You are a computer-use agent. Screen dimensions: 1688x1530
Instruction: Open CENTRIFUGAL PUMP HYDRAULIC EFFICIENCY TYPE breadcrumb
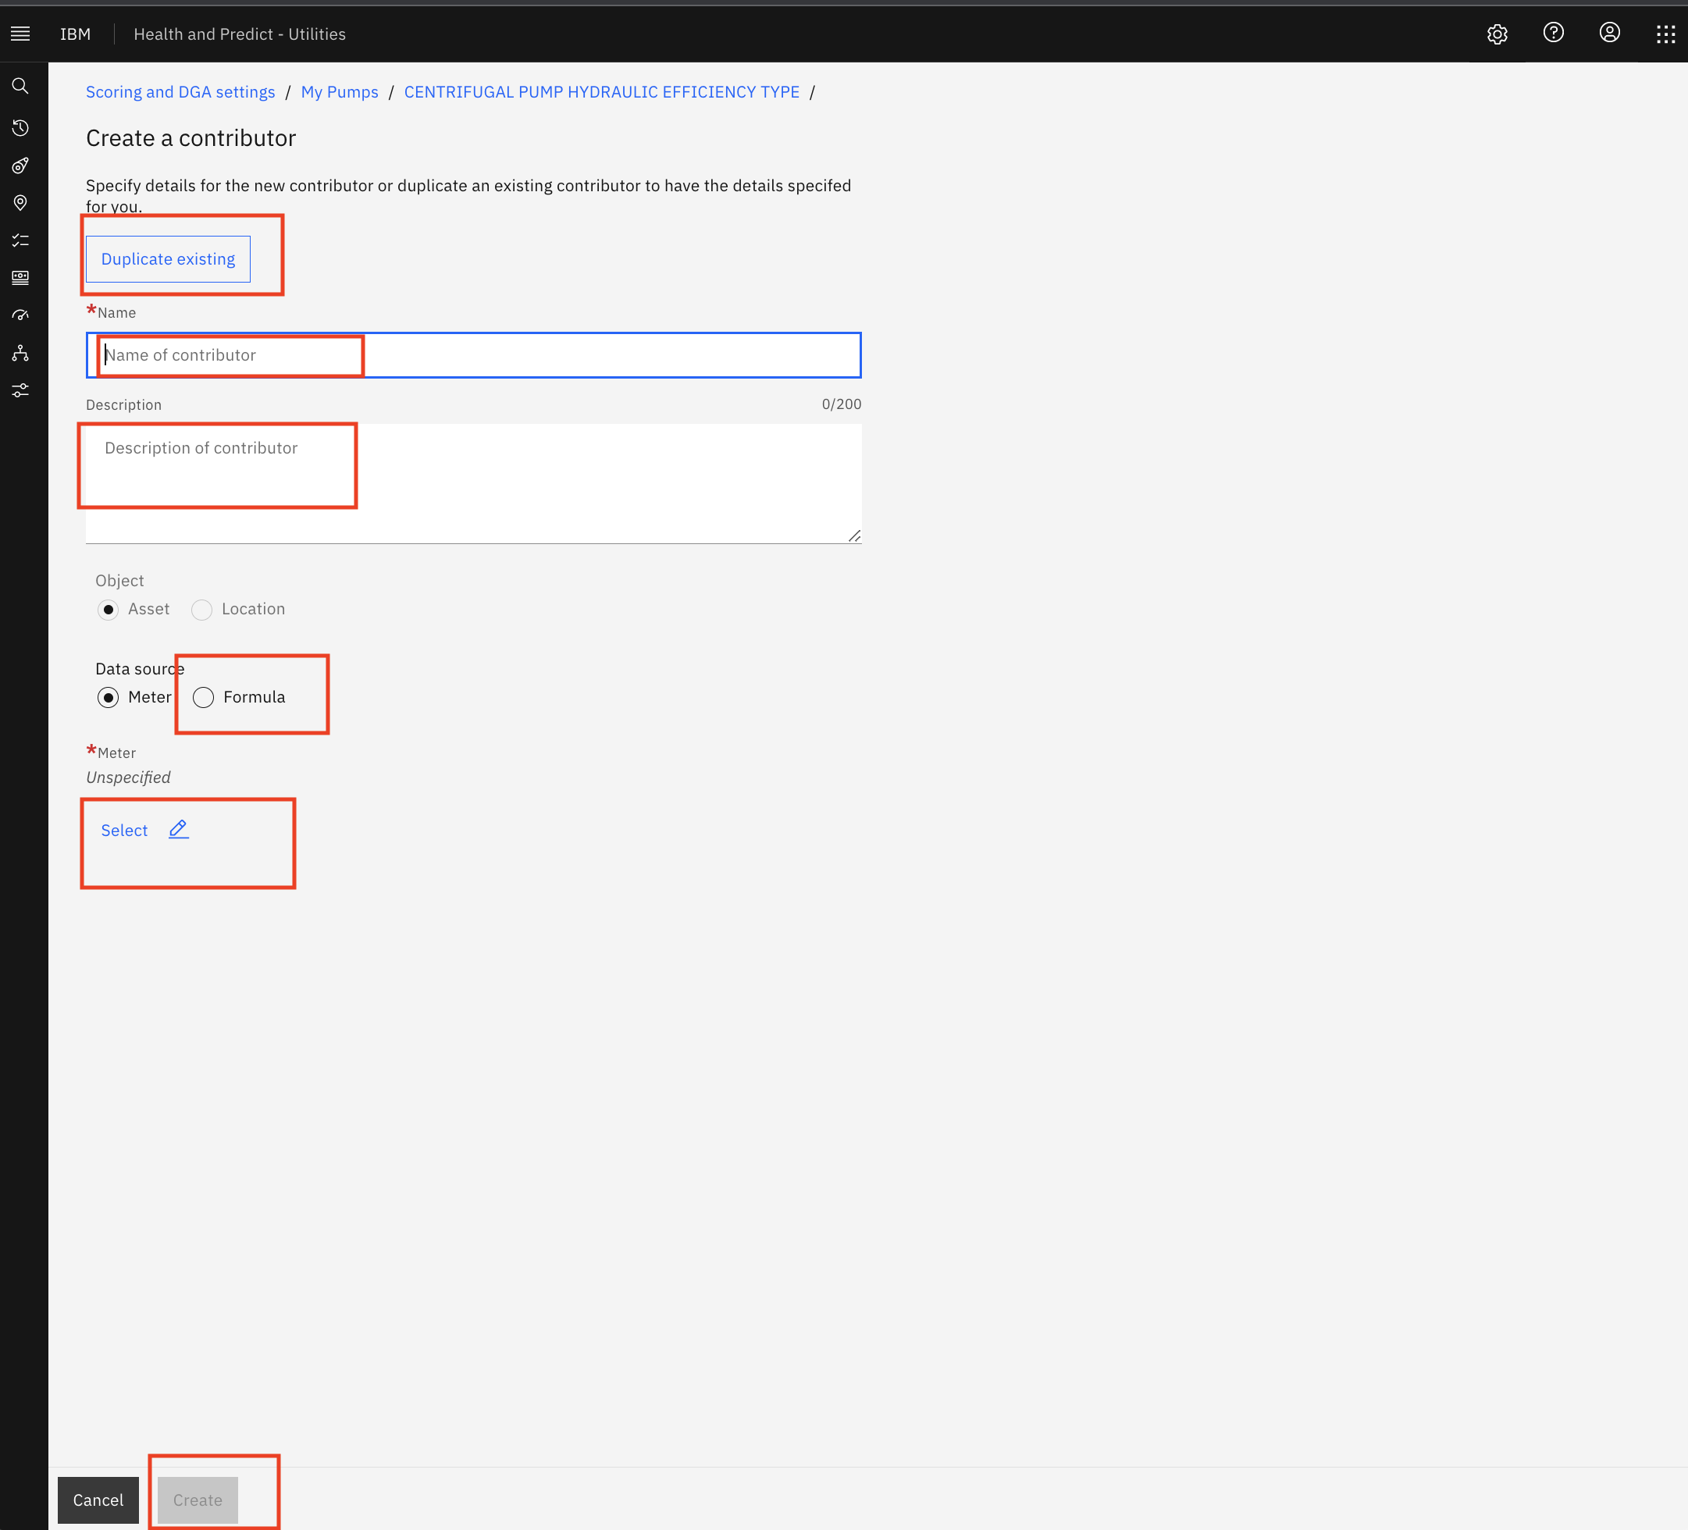click(x=601, y=92)
